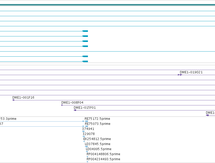Select the glyph beneath the 329078 label
215x163 pixels.
(84, 136)
